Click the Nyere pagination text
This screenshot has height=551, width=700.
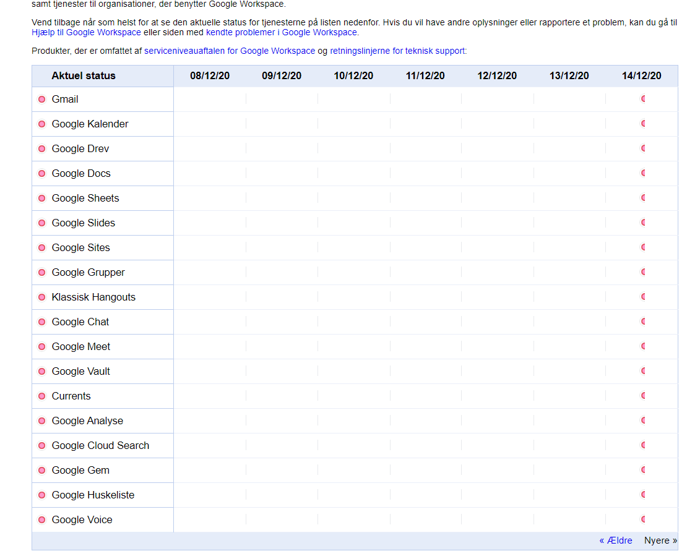[661, 540]
